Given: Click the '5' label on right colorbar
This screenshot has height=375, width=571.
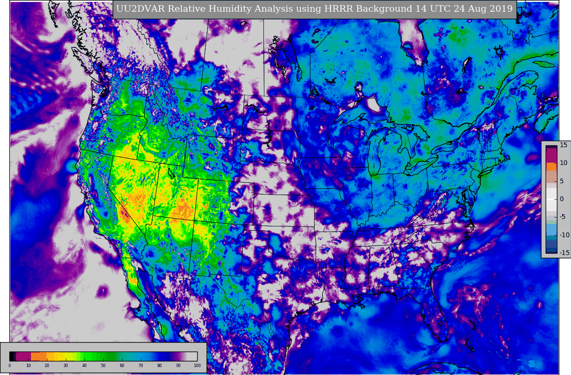Looking at the screenshot, I should (x=562, y=181).
